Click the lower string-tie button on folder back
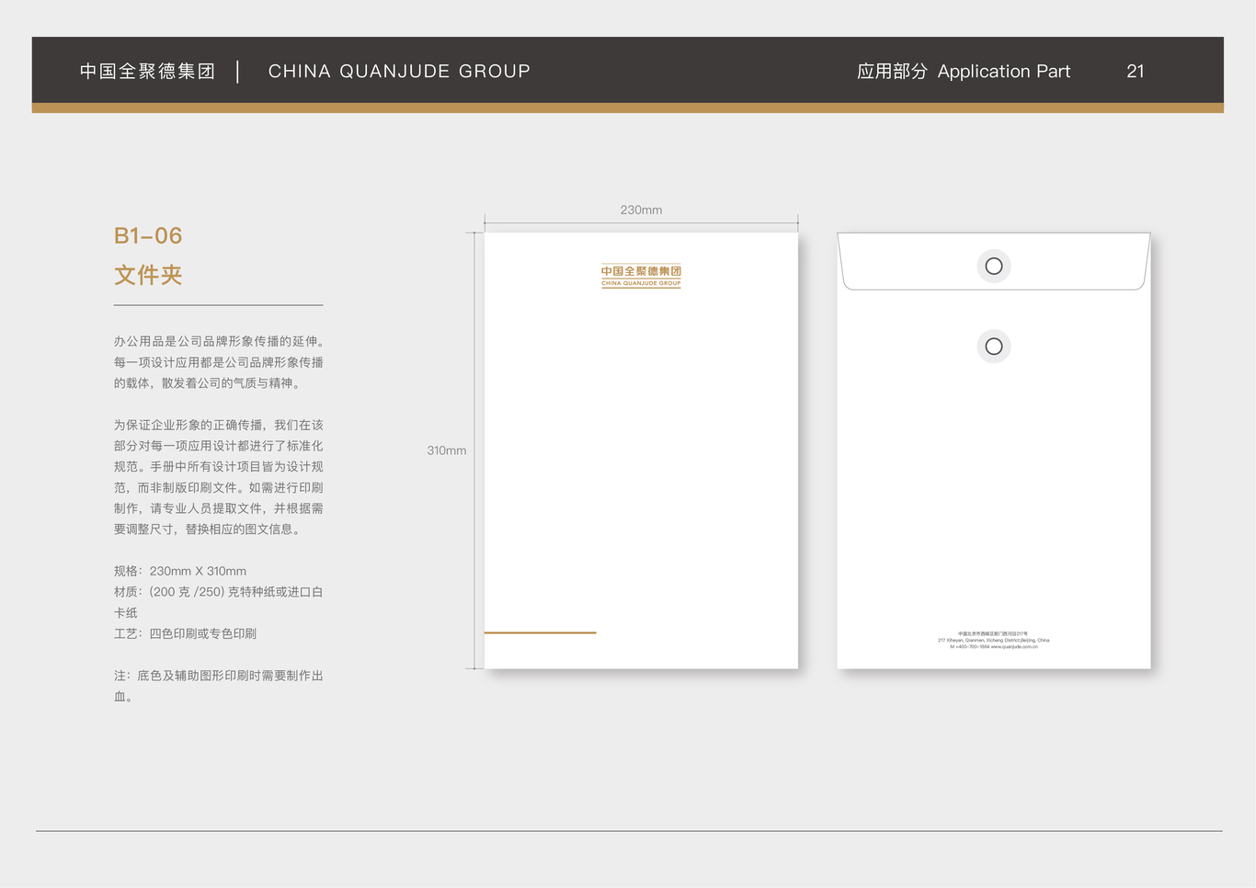1256x888 pixels. coord(994,347)
